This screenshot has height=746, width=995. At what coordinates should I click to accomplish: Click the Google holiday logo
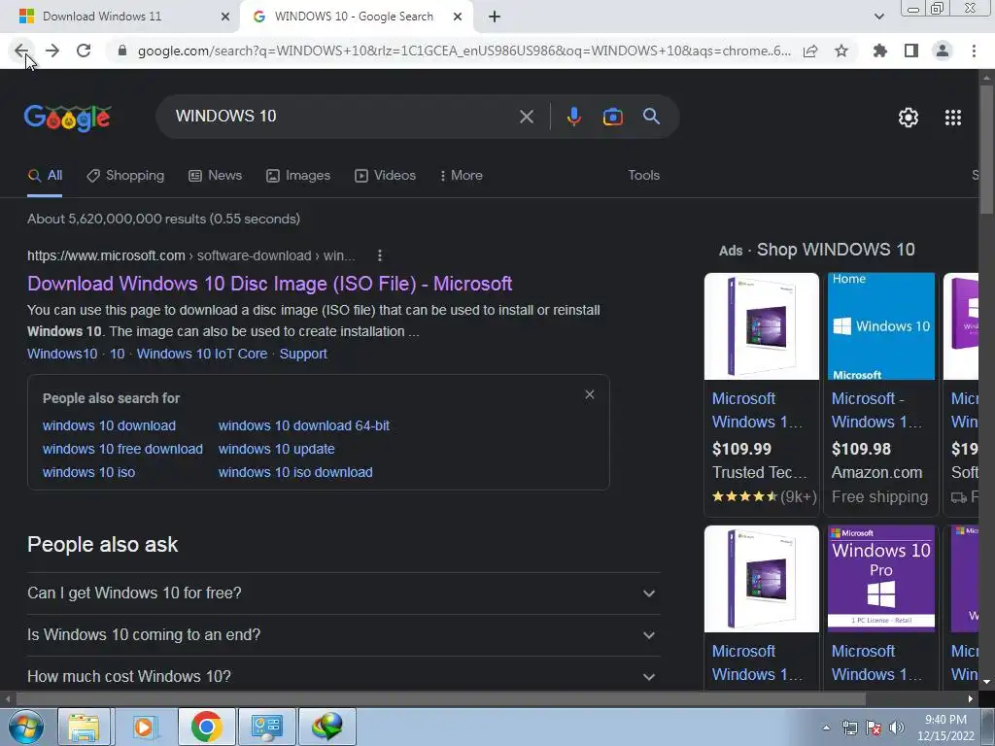click(68, 118)
